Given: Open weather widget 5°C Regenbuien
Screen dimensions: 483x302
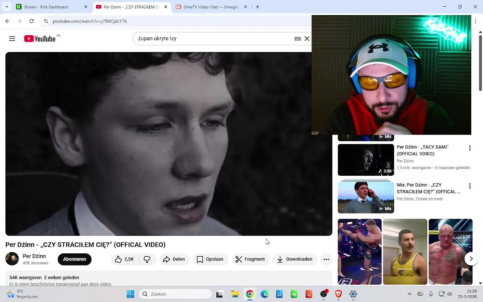Looking at the screenshot, I should coord(23,294).
